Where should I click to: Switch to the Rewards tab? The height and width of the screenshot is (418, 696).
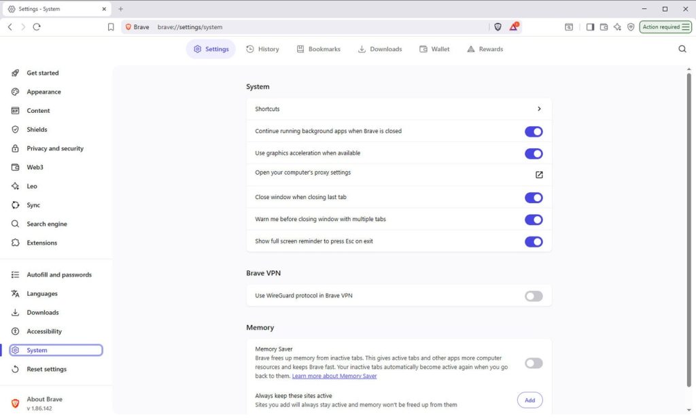point(485,49)
